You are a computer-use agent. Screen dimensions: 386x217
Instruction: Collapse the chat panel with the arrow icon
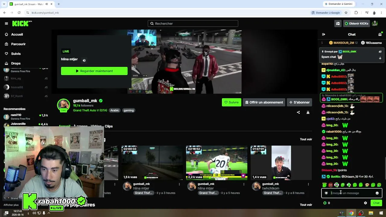point(324,34)
